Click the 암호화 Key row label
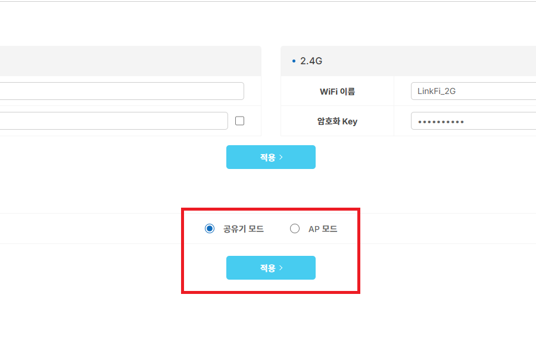The image size is (536, 357). (337, 121)
